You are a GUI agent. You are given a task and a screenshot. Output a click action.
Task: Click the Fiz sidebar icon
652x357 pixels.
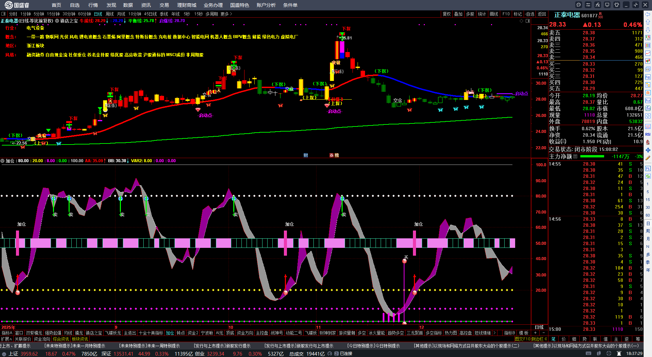[648, 101]
